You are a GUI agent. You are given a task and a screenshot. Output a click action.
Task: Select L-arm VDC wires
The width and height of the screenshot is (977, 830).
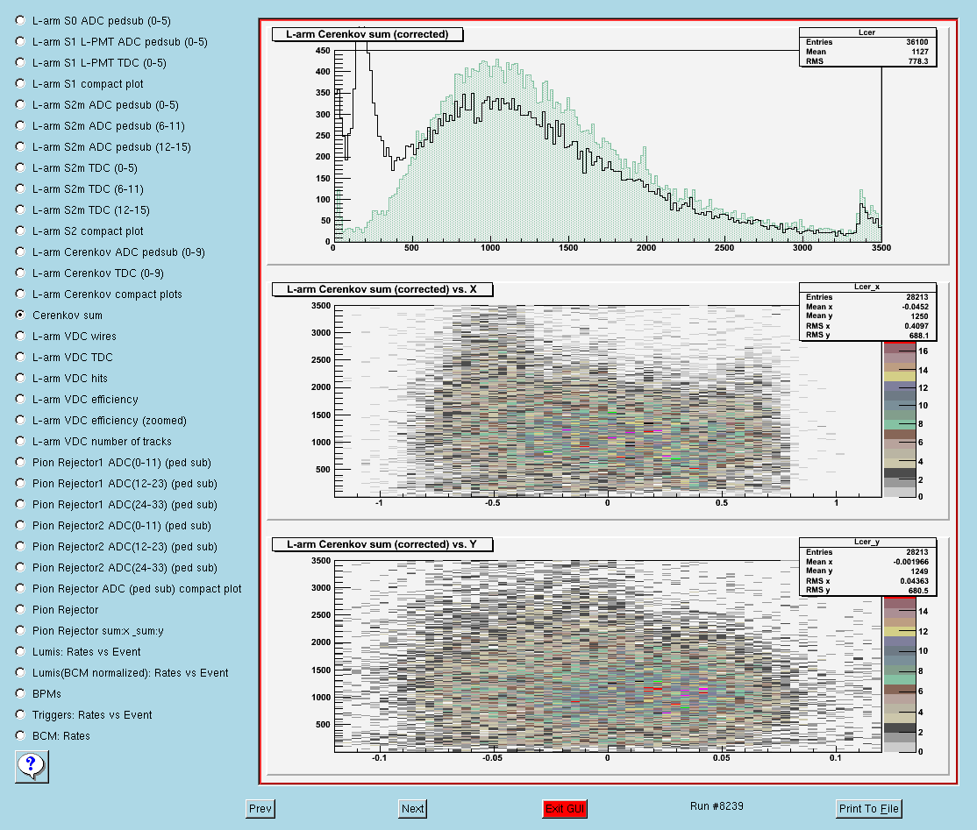click(x=20, y=336)
